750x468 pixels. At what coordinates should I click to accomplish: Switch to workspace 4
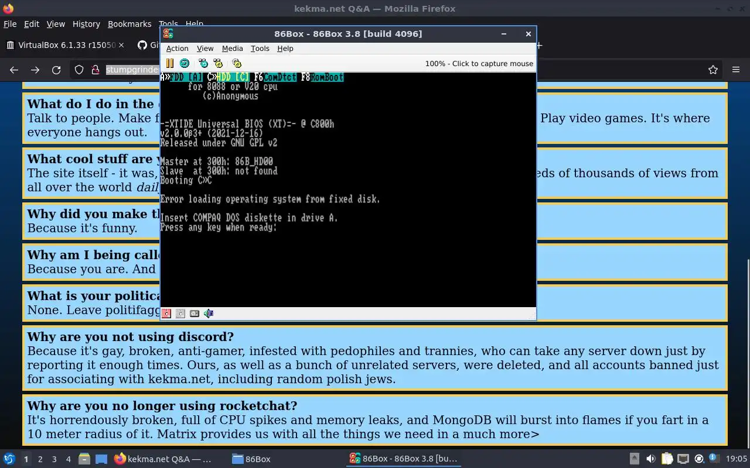tap(68, 459)
